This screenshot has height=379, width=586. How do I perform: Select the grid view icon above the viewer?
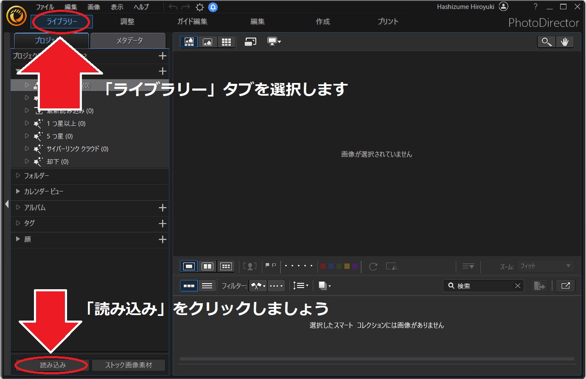pyautogui.click(x=226, y=41)
